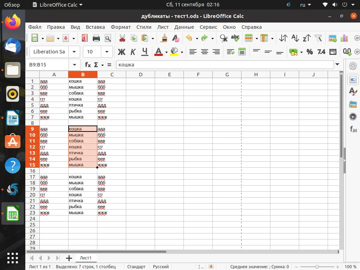Screen dimensions: 360x270
Task: Open the Данные menu
Action: 184,27
